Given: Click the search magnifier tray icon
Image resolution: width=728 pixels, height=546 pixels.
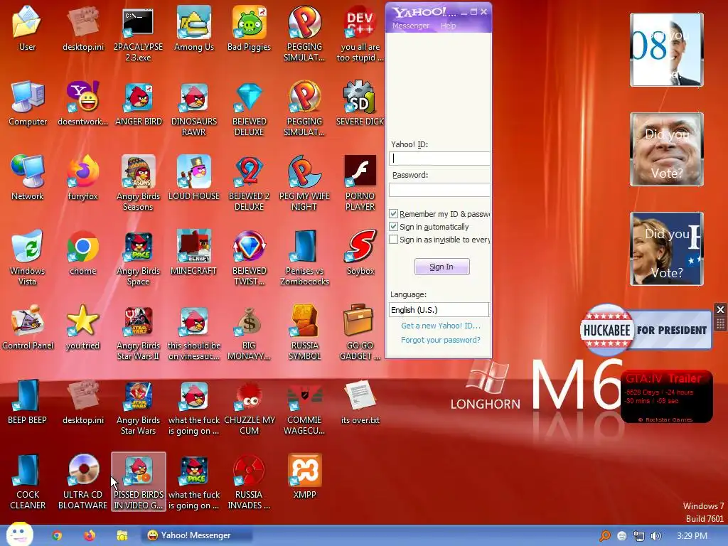Looking at the screenshot, I should pyautogui.click(x=604, y=536).
